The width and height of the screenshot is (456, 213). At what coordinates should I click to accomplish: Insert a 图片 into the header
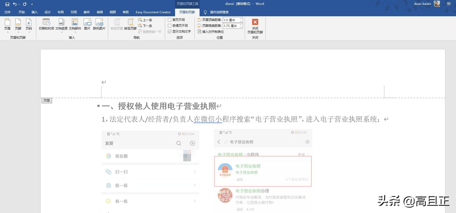coord(87,25)
